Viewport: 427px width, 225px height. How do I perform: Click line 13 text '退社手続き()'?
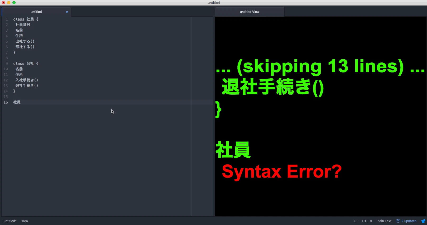[x=27, y=86]
